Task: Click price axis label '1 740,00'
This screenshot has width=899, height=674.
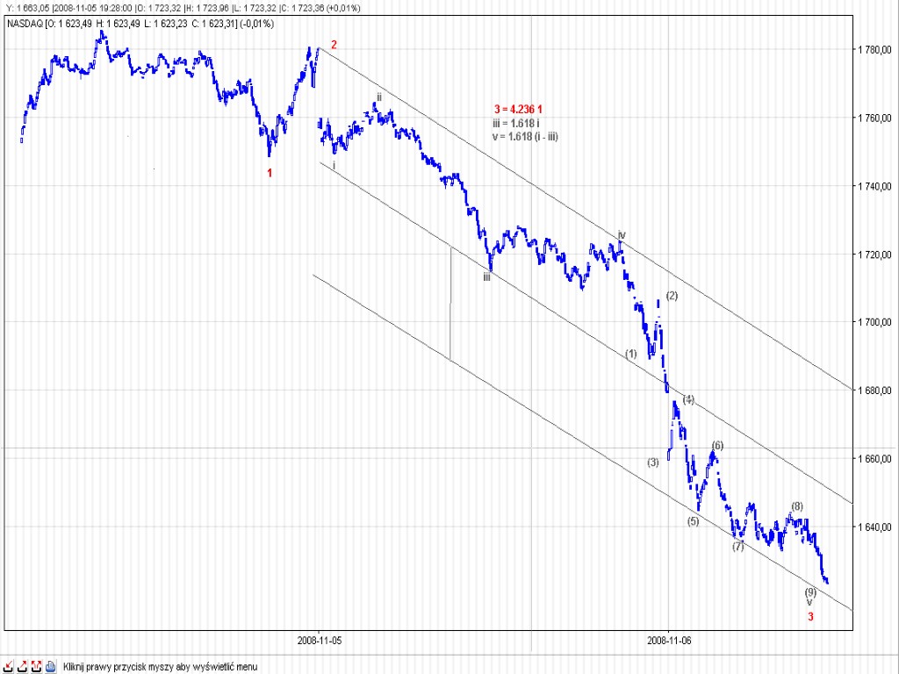Action: (x=875, y=186)
